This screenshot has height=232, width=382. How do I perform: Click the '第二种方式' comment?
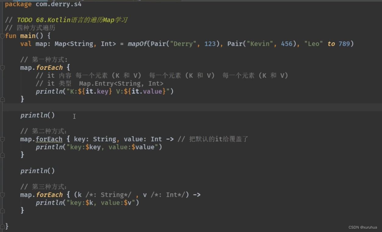click(x=44, y=131)
